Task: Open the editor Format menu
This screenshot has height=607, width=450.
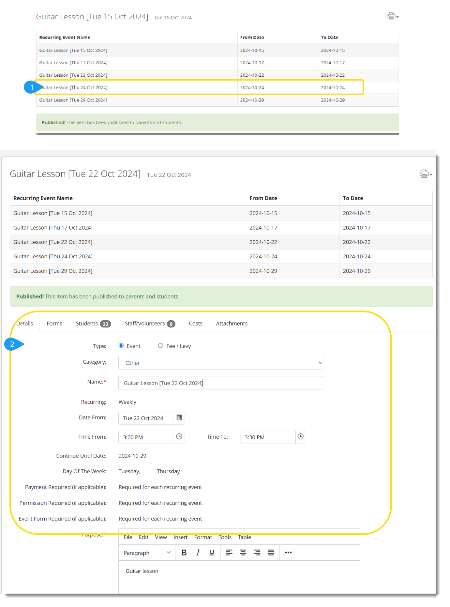Action: (x=203, y=537)
